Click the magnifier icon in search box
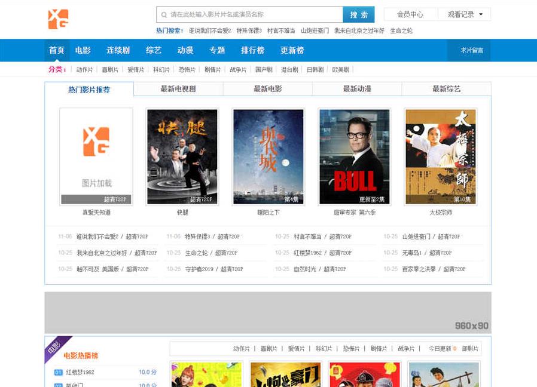 pyautogui.click(x=163, y=14)
